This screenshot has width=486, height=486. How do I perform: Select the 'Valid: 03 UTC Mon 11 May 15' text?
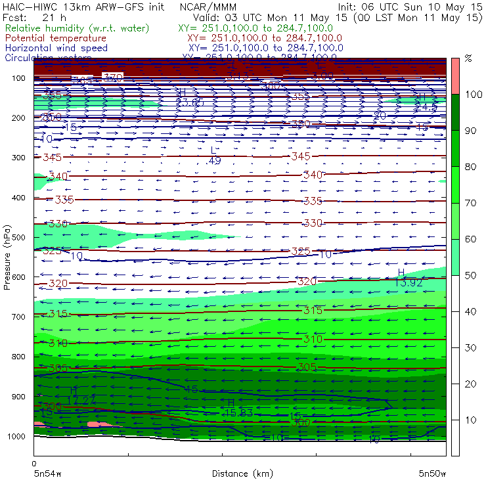pos(270,17)
